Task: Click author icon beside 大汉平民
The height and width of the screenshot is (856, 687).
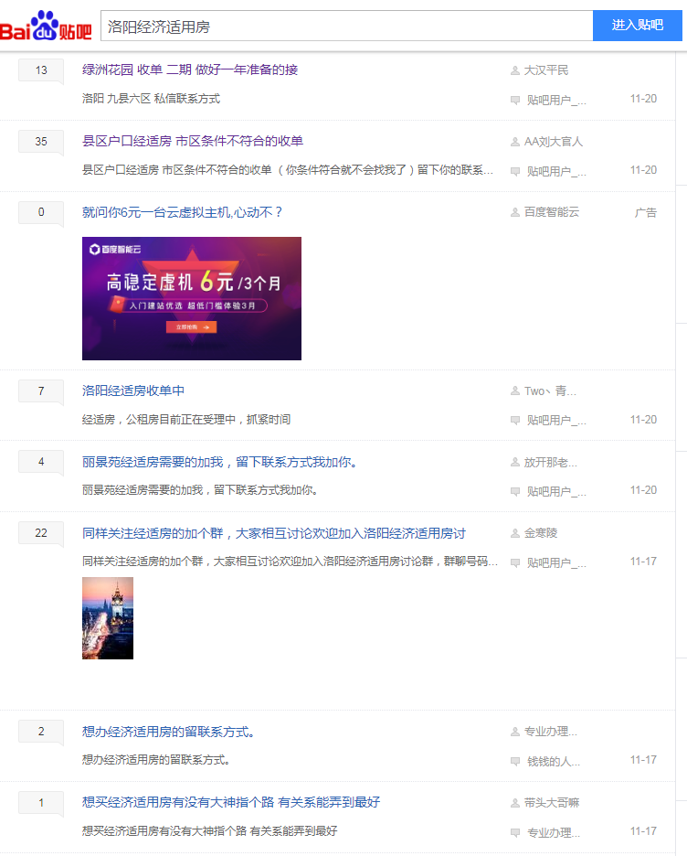Action: pyautogui.click(x=514, y=70)
